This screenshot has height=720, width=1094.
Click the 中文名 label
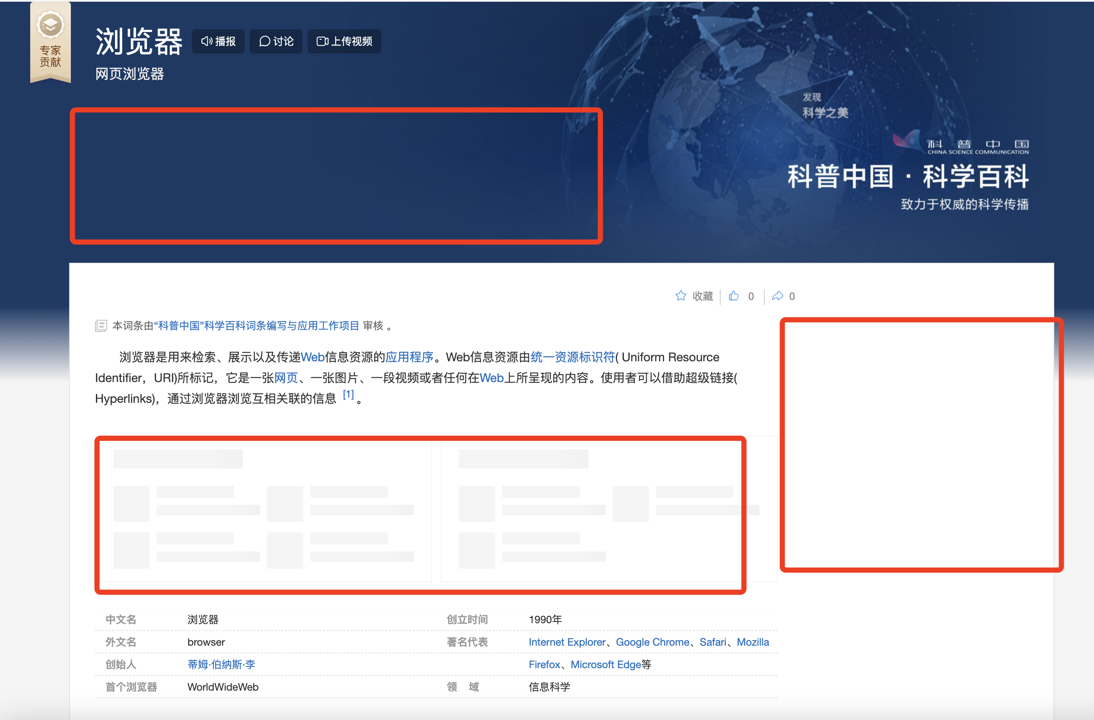click(121, 619)
